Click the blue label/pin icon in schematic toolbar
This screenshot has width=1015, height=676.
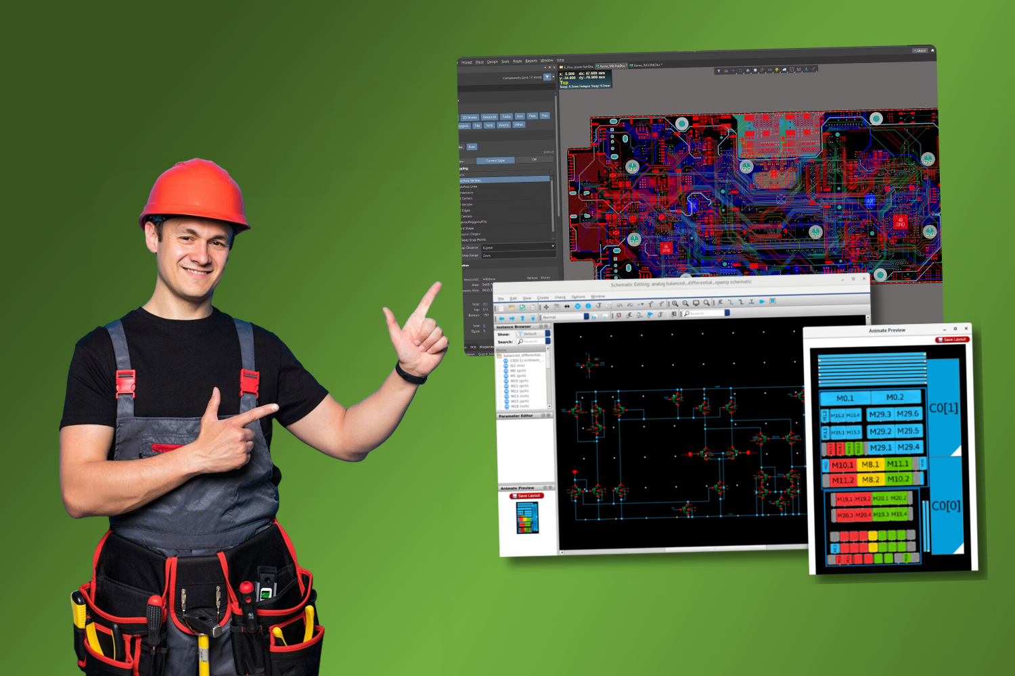pos(762,301)
